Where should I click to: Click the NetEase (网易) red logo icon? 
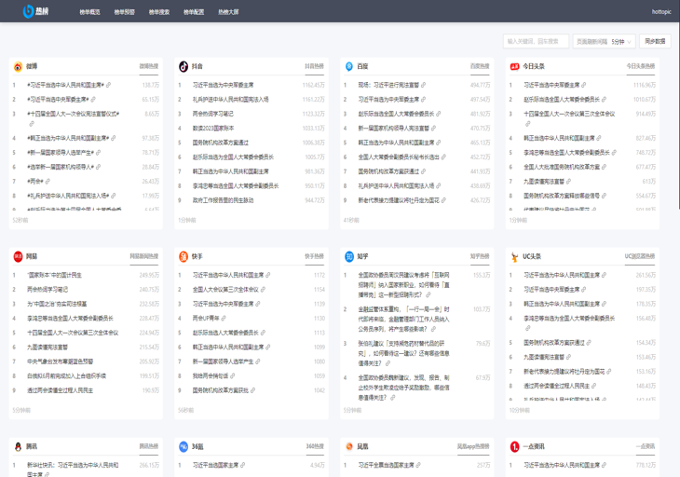[18, 256]
